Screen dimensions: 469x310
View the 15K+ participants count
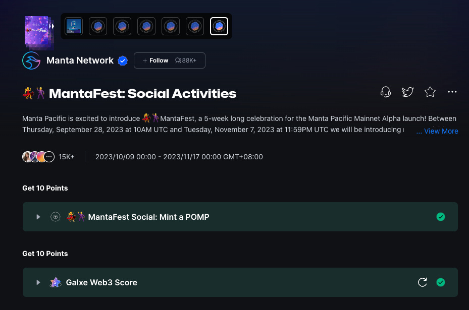click(x=67, y=157)
